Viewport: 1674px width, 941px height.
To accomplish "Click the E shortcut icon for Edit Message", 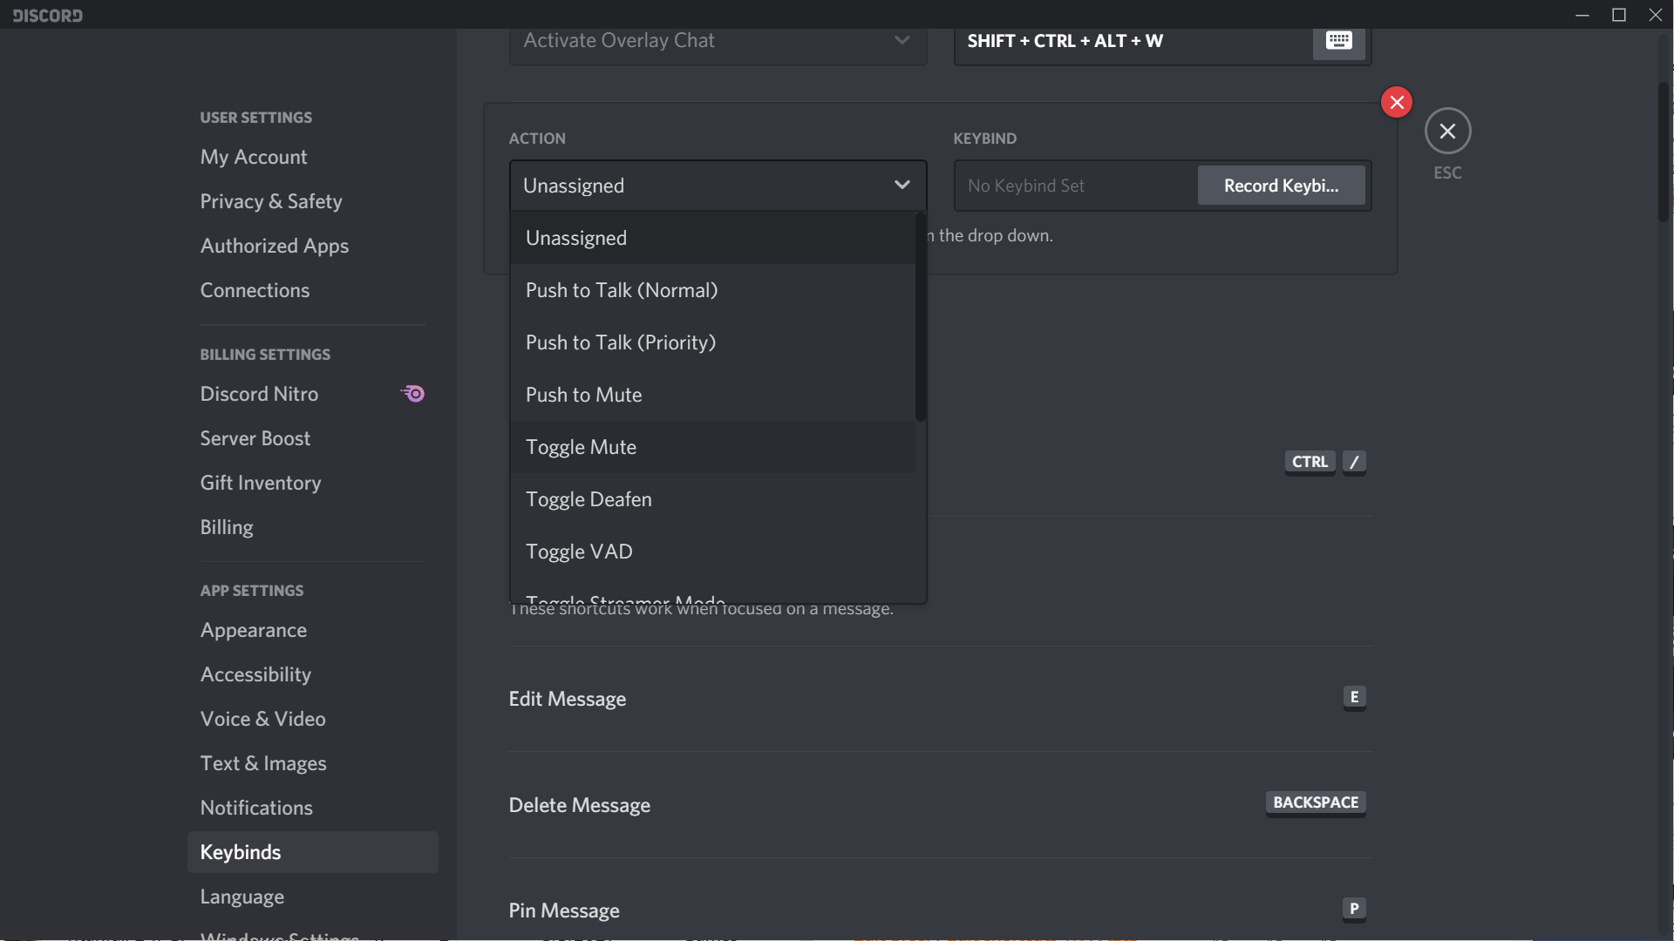I will 1354,696.
